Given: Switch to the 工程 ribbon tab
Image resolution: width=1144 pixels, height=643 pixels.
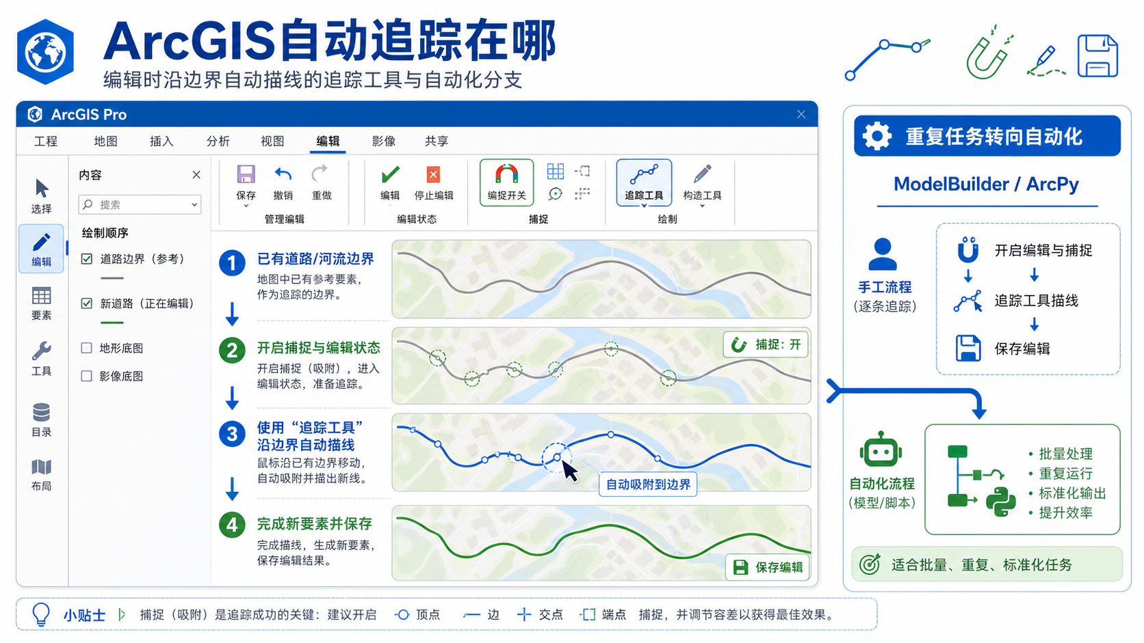Looking at the screenshot, I should [46, 141].
